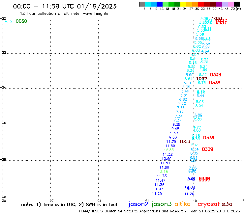Select the dark blue legend color swatch
Viewport: 244px width, 214px height.
pyautogui.click(x=160, y=4)
